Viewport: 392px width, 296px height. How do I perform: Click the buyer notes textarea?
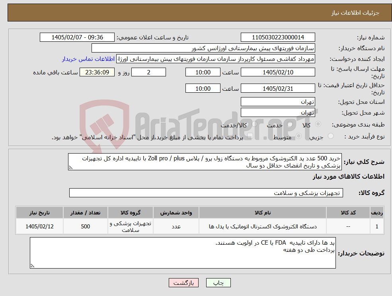pos(183,253)
